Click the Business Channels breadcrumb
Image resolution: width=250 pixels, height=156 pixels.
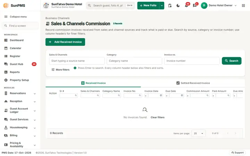pyautogui.click(x=57, y=18)
